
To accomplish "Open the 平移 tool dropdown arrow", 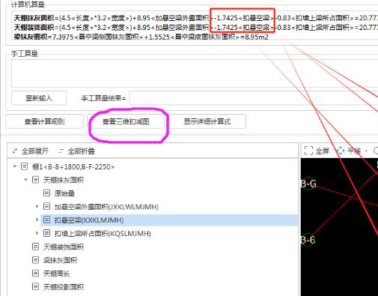I will pyautogui.click(x=366, y=151).
